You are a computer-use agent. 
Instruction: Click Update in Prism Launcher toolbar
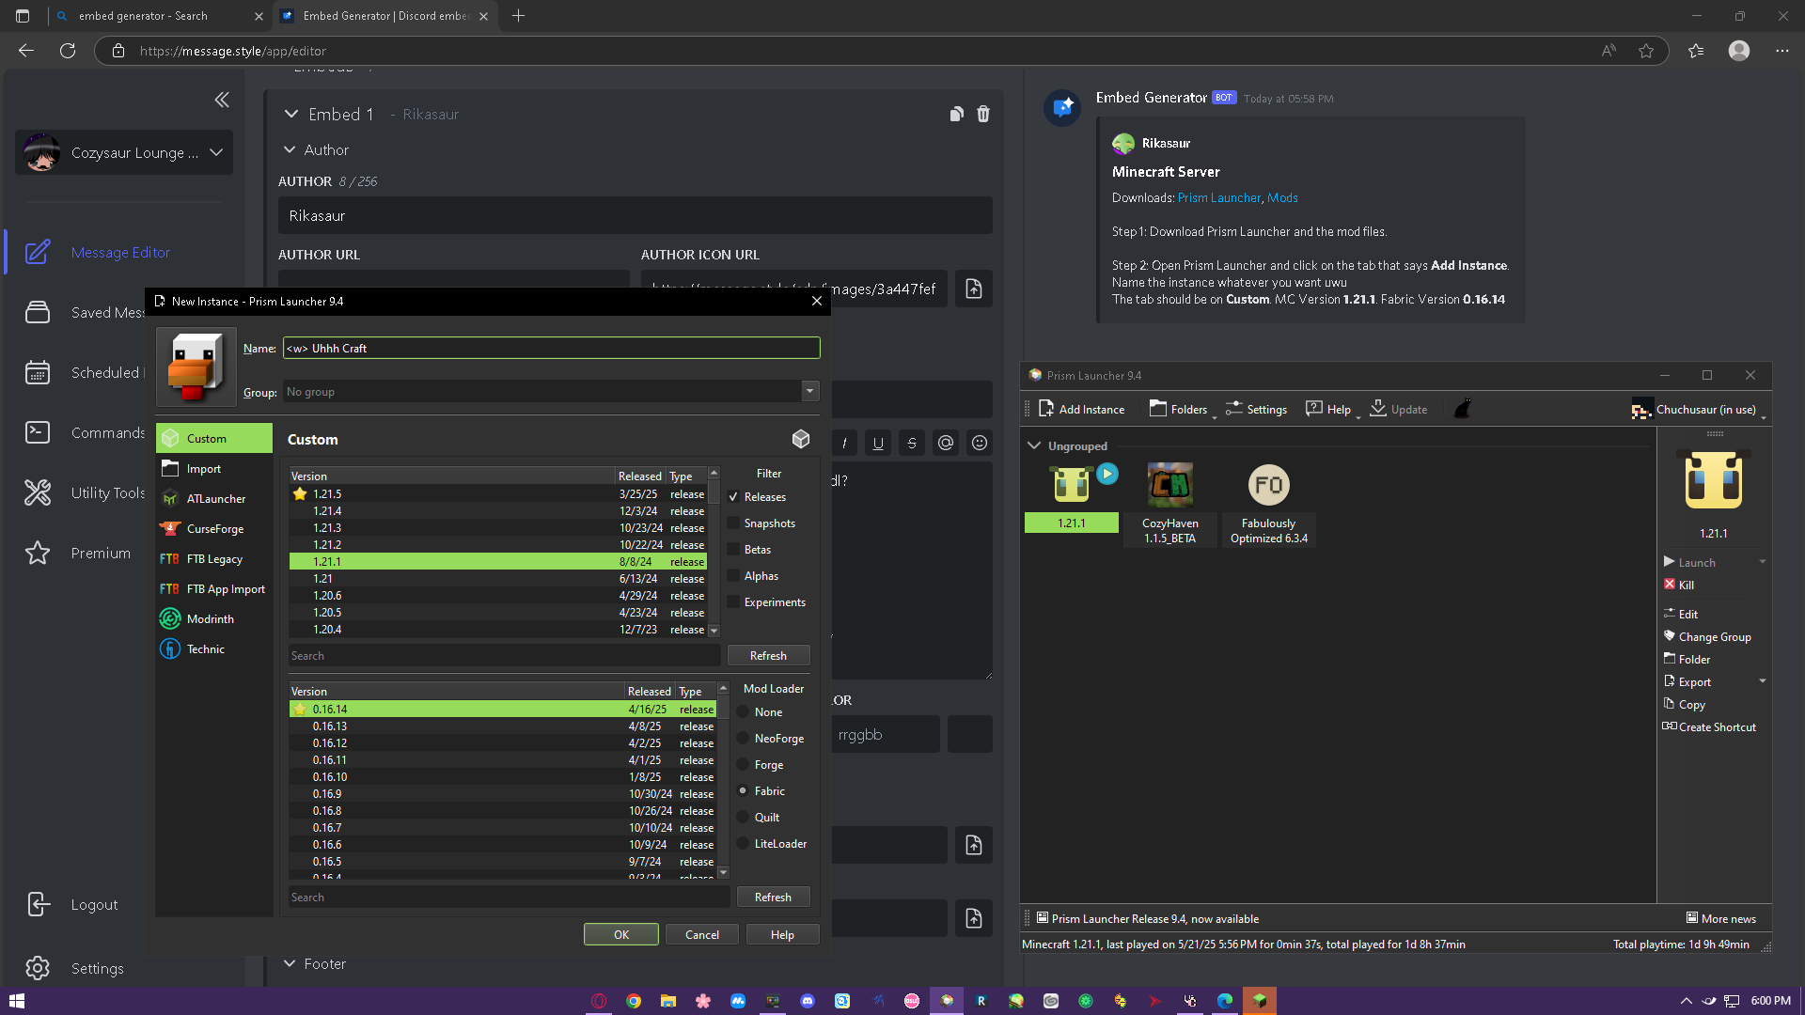[1399, 409]
